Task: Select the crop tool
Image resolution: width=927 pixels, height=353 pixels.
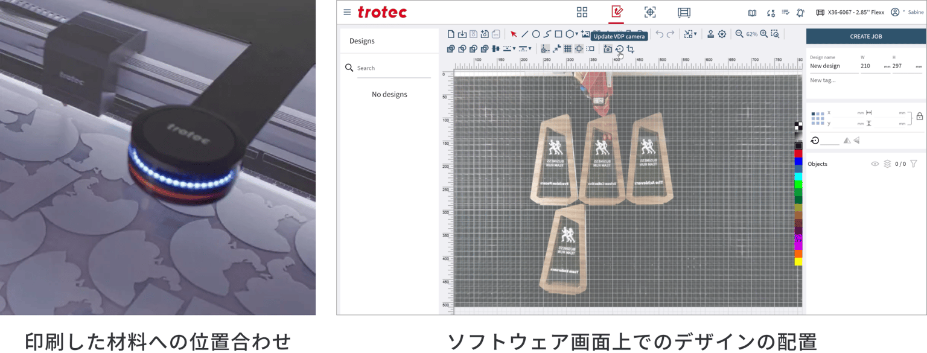Action: click(631, 49)
